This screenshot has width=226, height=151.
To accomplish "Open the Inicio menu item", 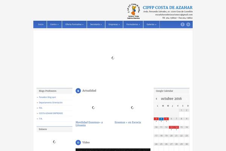I will pos(41,25).
